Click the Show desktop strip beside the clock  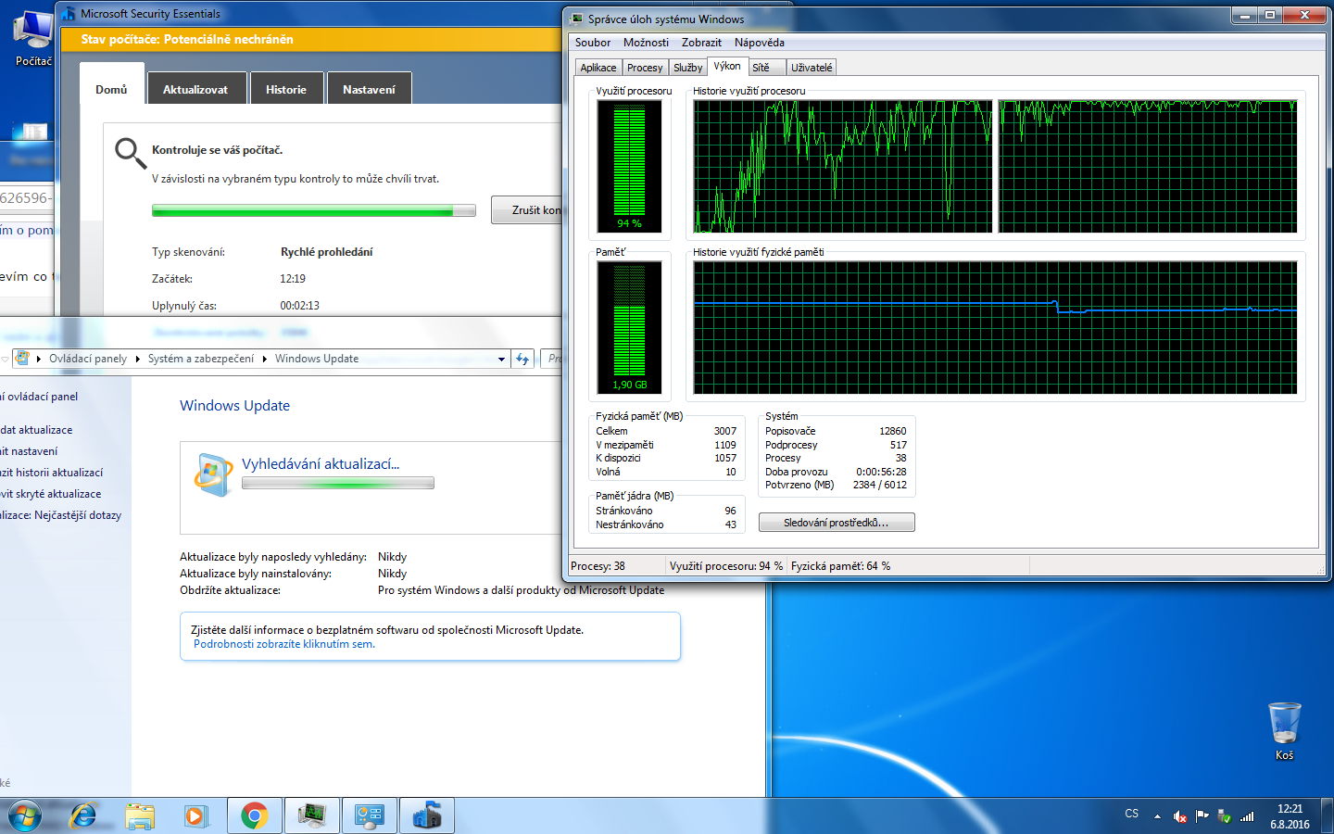pos(1328,816)
